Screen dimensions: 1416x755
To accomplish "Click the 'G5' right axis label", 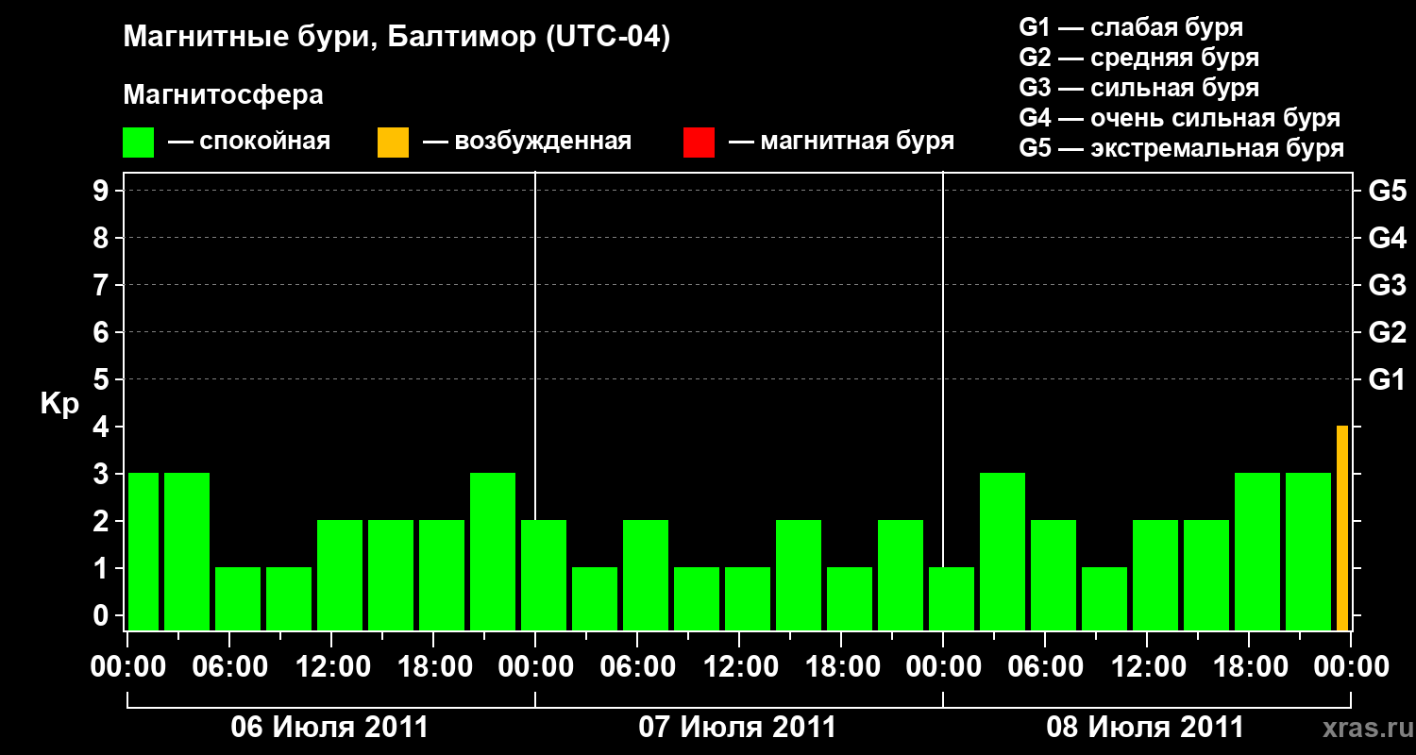I will tap(1387, 191).
